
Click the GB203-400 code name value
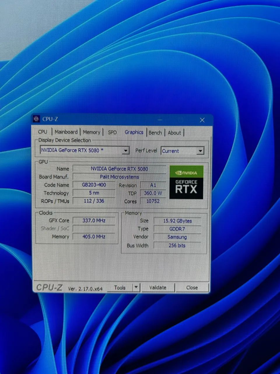click(94, 185)
